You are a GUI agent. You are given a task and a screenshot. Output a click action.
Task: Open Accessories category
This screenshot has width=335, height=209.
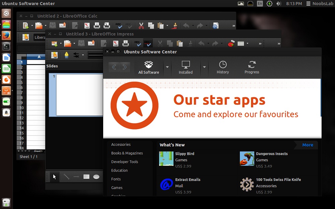coord(121,144)
